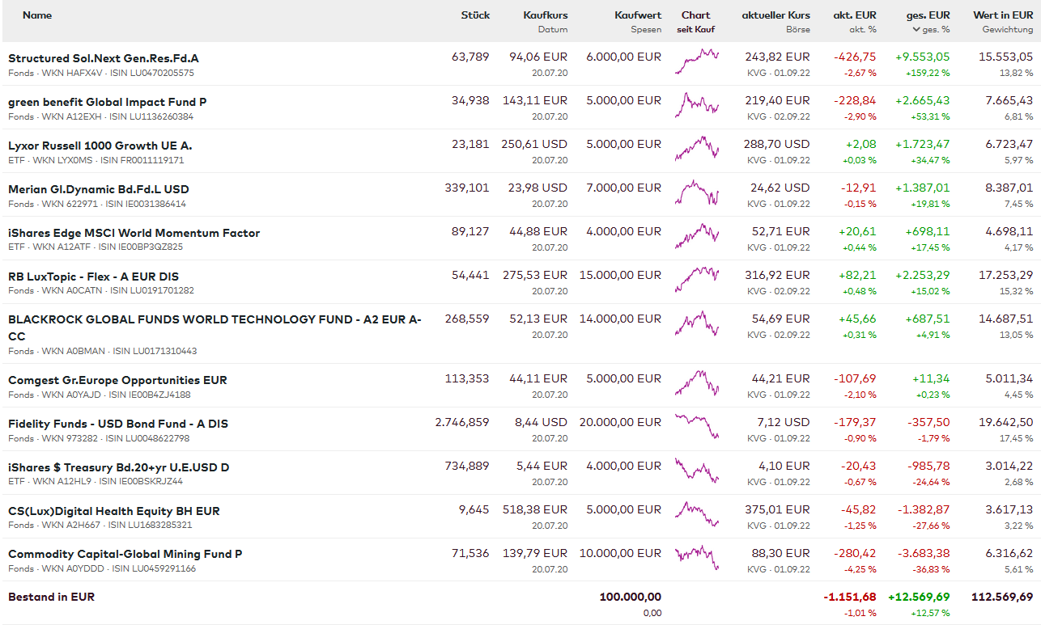Open iShares Edge MSCI World Momentum Factor
Screen dimensions: 1041x625
click(x=134, y=233)
